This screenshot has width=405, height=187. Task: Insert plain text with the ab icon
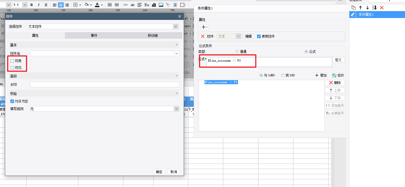133,5
